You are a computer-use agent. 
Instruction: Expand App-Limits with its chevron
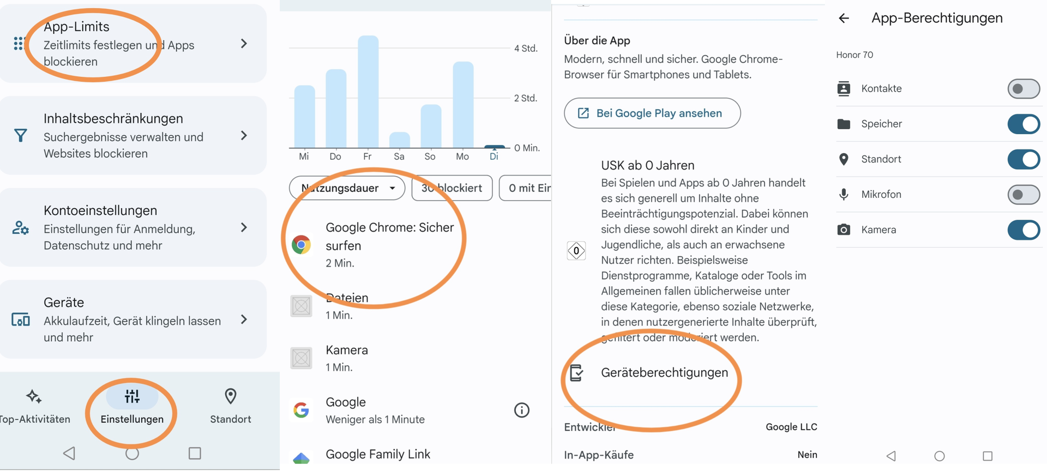click(x=244, y=44)
